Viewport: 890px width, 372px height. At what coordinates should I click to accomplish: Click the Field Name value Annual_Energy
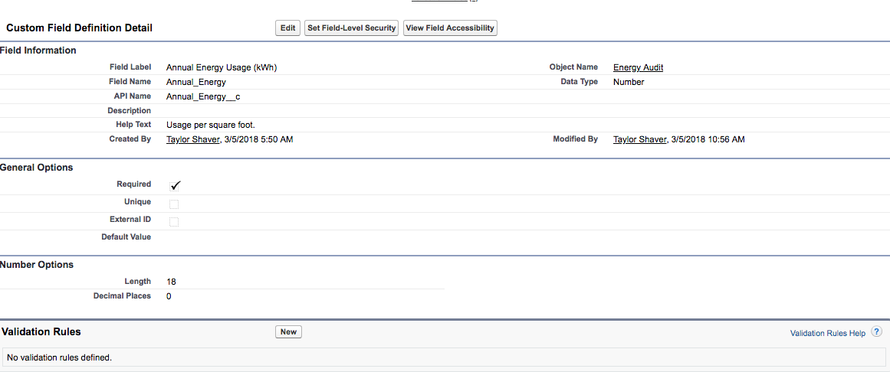pyautogui.click(x=195, y=82)
